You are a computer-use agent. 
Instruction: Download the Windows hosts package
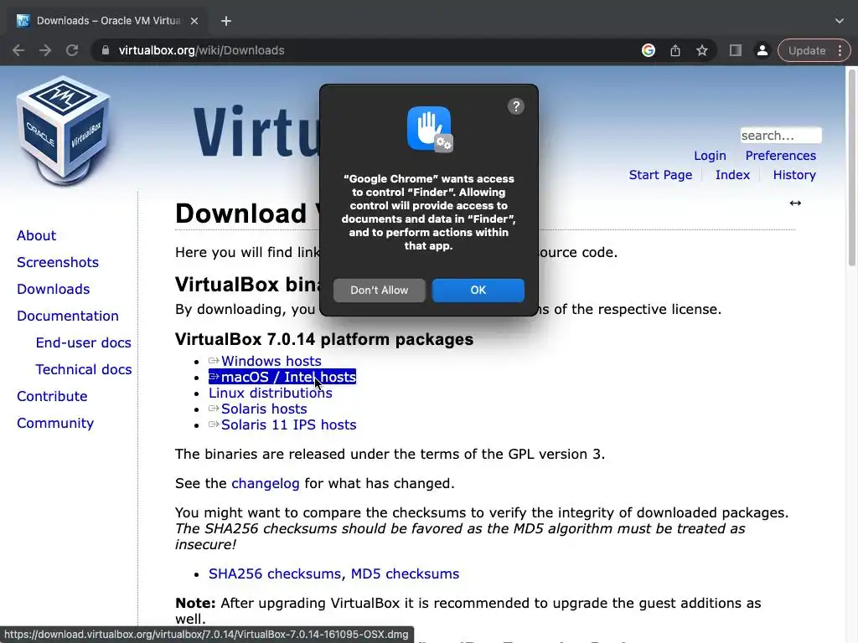pyautogui.click(x=265, y=361)
